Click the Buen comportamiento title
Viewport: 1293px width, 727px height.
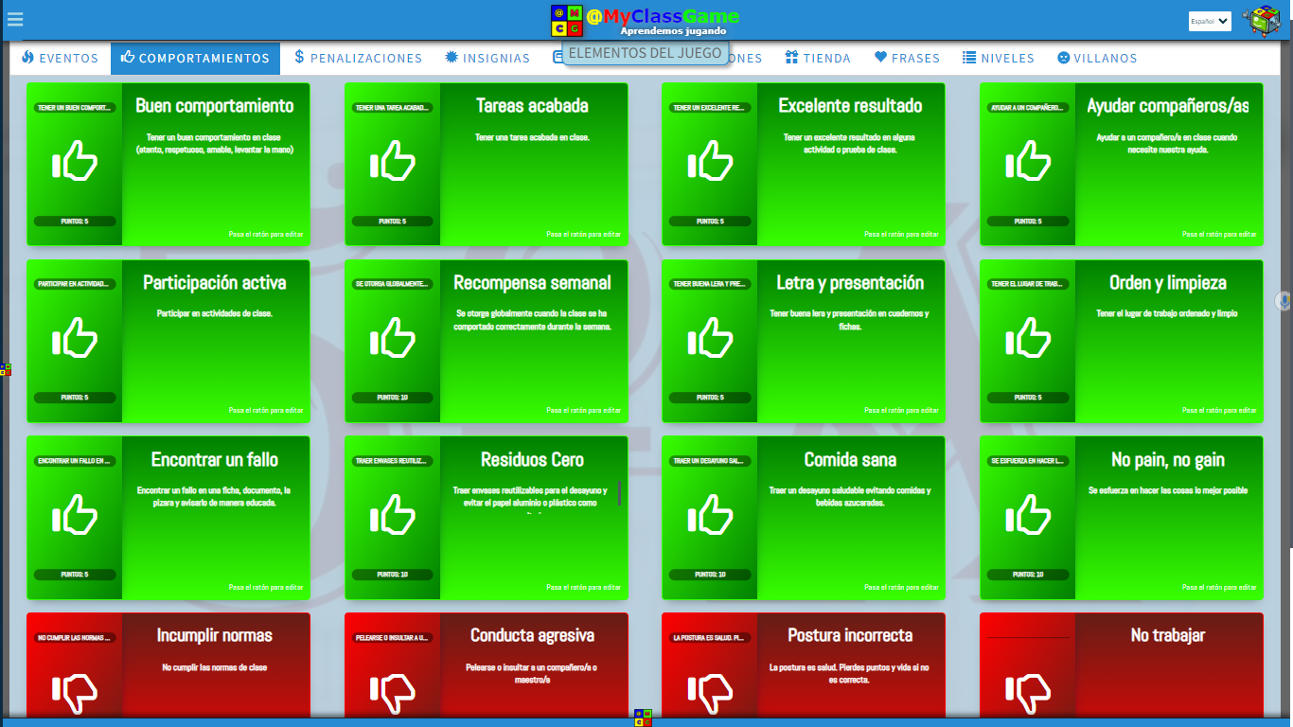(x=215, y=106)
